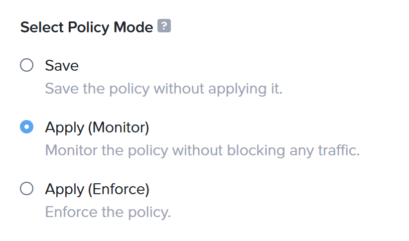Image resolution: width=409 pixels, height=241 pixels.
Task: Click the word "applying" in Save description
Action: [x=237, y=89]
